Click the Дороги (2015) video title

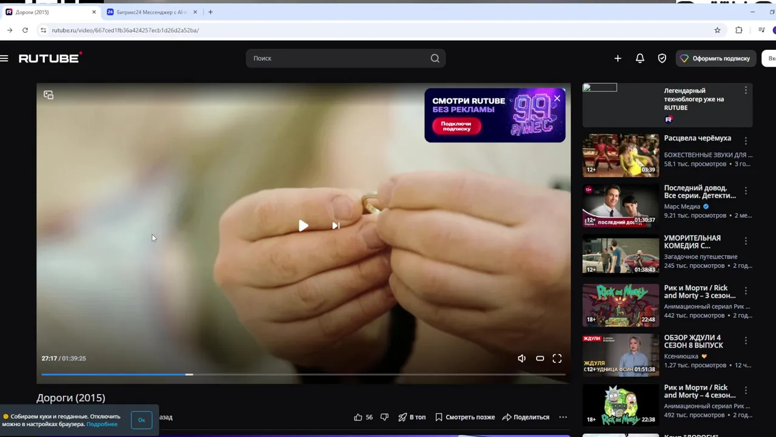[x=71, y=398]
